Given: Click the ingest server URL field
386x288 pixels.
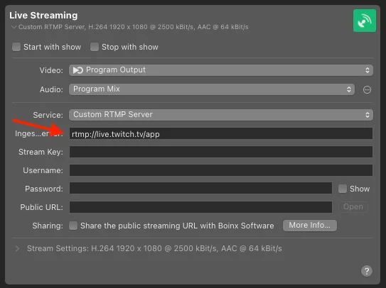Looking at the screenshot, I should [221, 133].
